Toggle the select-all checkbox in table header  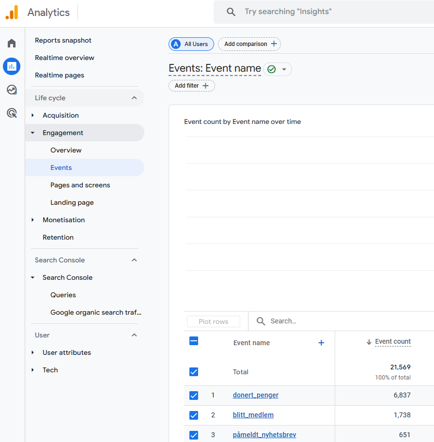194,341
